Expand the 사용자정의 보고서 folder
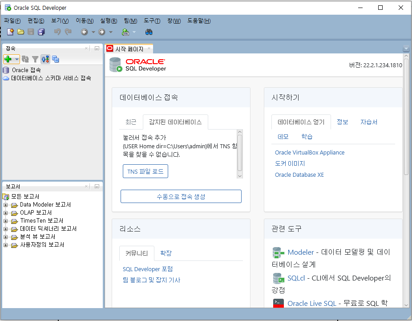This screenshot has height=321, width=412. point(5,245)
